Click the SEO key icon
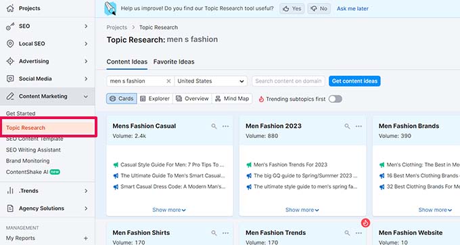The image size is (460, 245). (10, 26)
